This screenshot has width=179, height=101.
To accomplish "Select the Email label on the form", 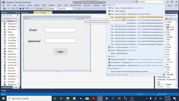I will [x=33, y=30].
